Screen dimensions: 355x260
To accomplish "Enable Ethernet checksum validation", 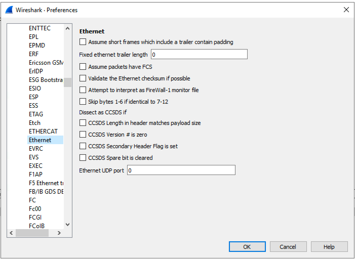I will click(83, 78).
